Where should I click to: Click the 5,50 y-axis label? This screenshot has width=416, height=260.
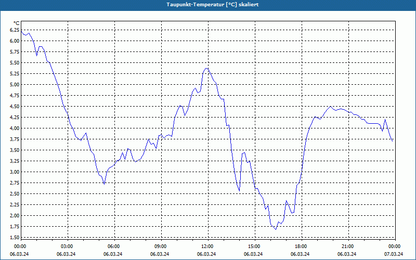[15, 63]
